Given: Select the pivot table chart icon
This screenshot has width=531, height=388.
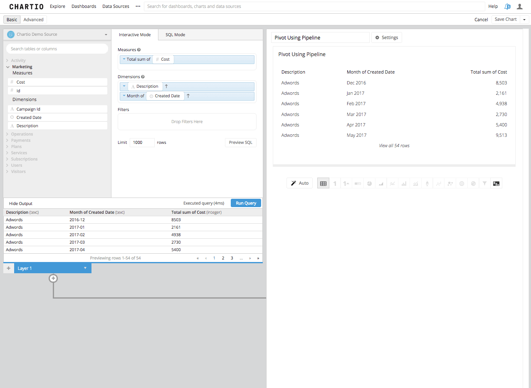Looking at the screenshot, I should click(496, 183).
